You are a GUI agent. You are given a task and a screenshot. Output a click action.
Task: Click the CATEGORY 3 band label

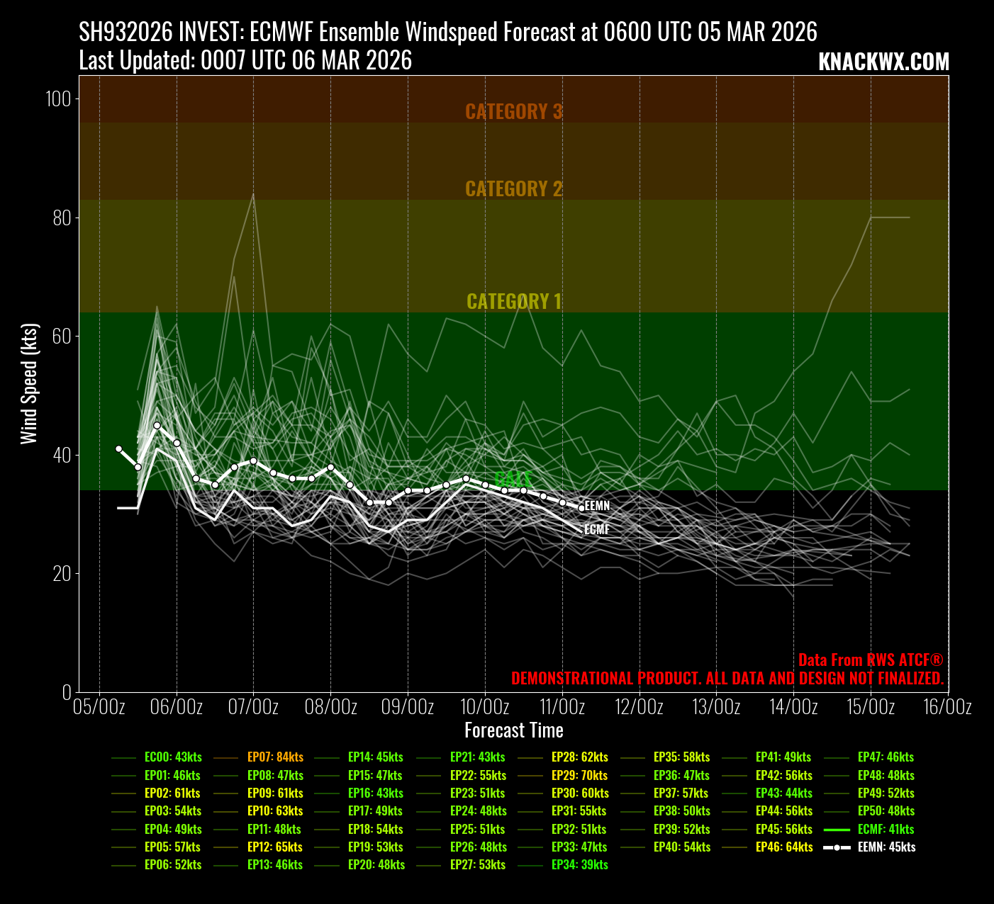tap(513, 112)
